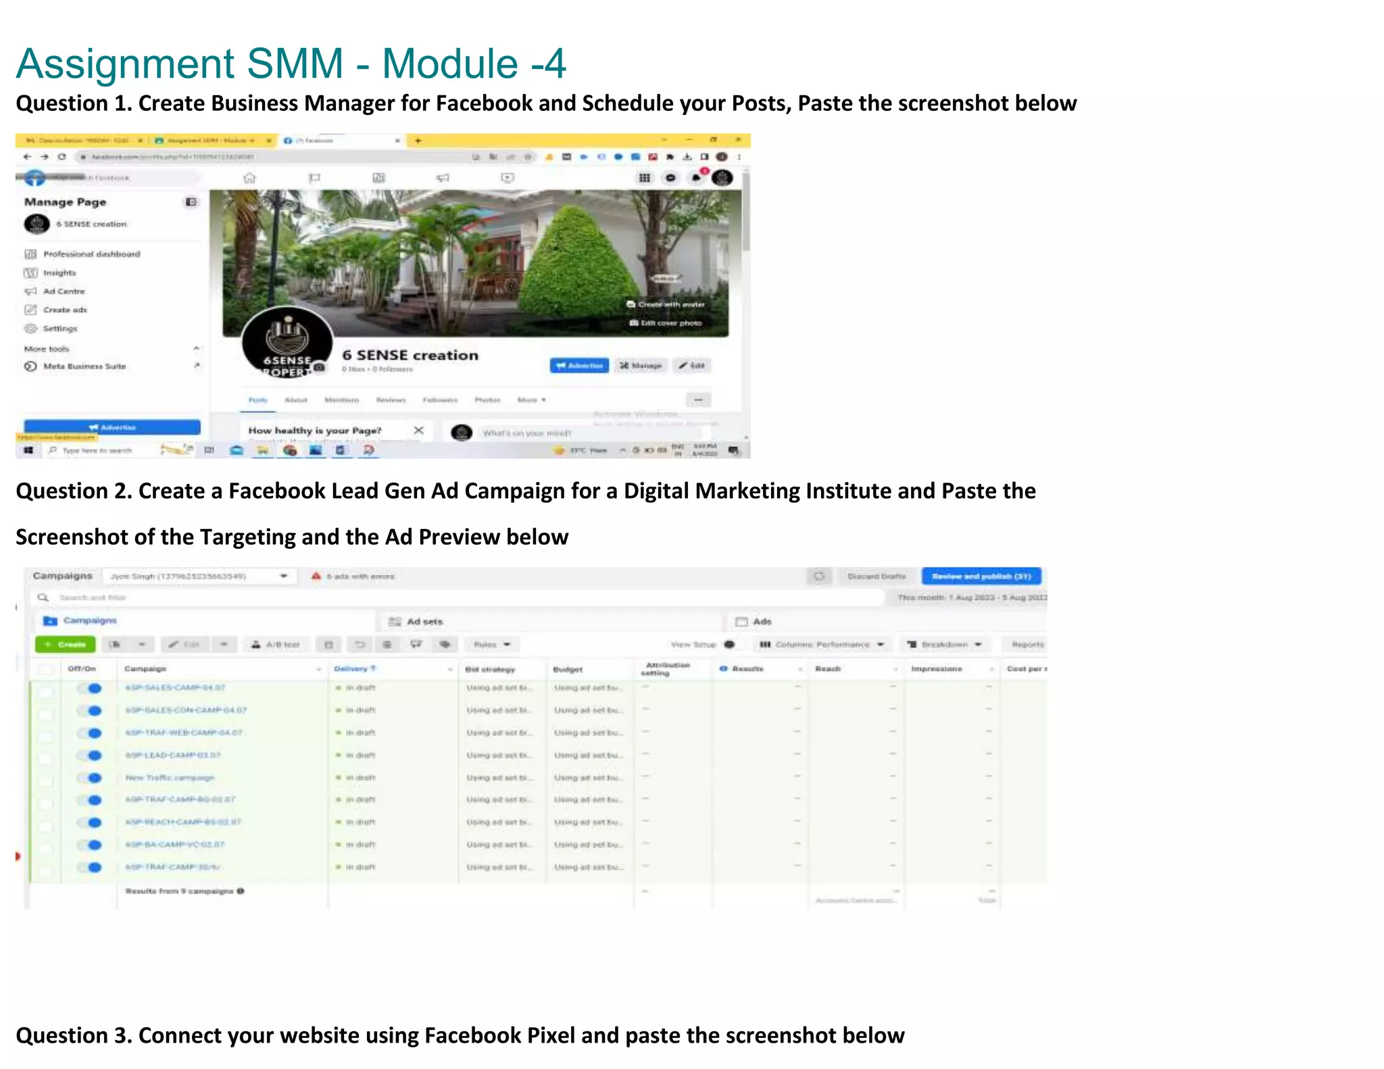This screenshot has height=1069, width=1384.
Task: Toggle off the ASP-LEAD-CAMP campaign switch
Action: 90,755
